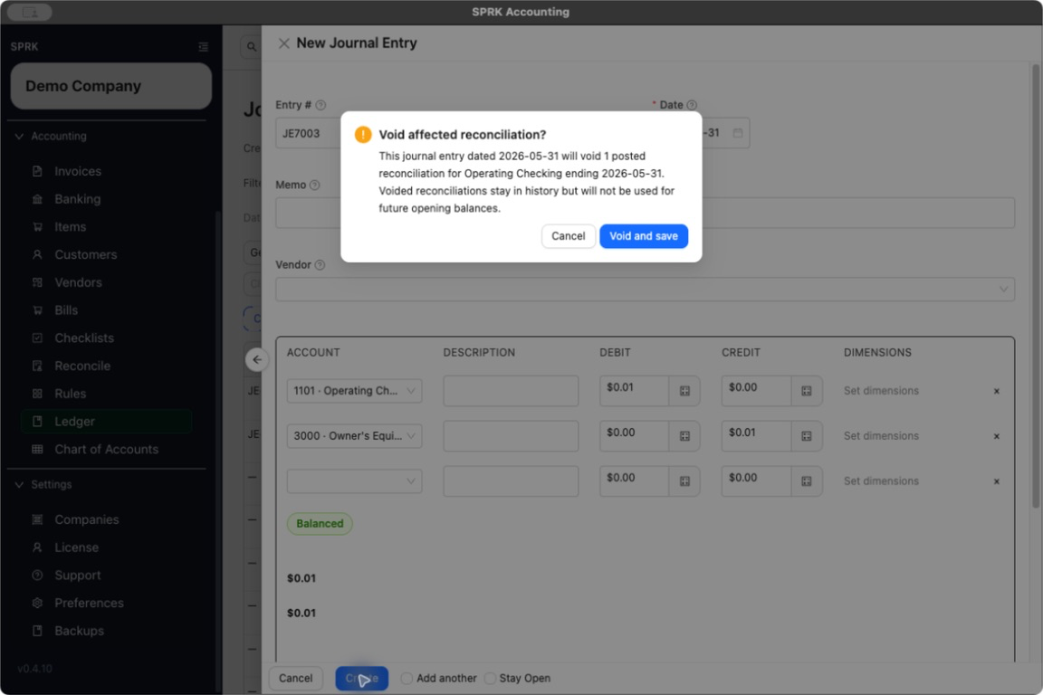Click the help icon beside Entry #

click(x=321, y=105)
